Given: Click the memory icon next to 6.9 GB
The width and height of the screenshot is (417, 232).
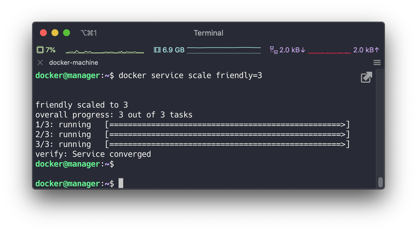Looking at the screenshot, I should (x=157, y=50).
